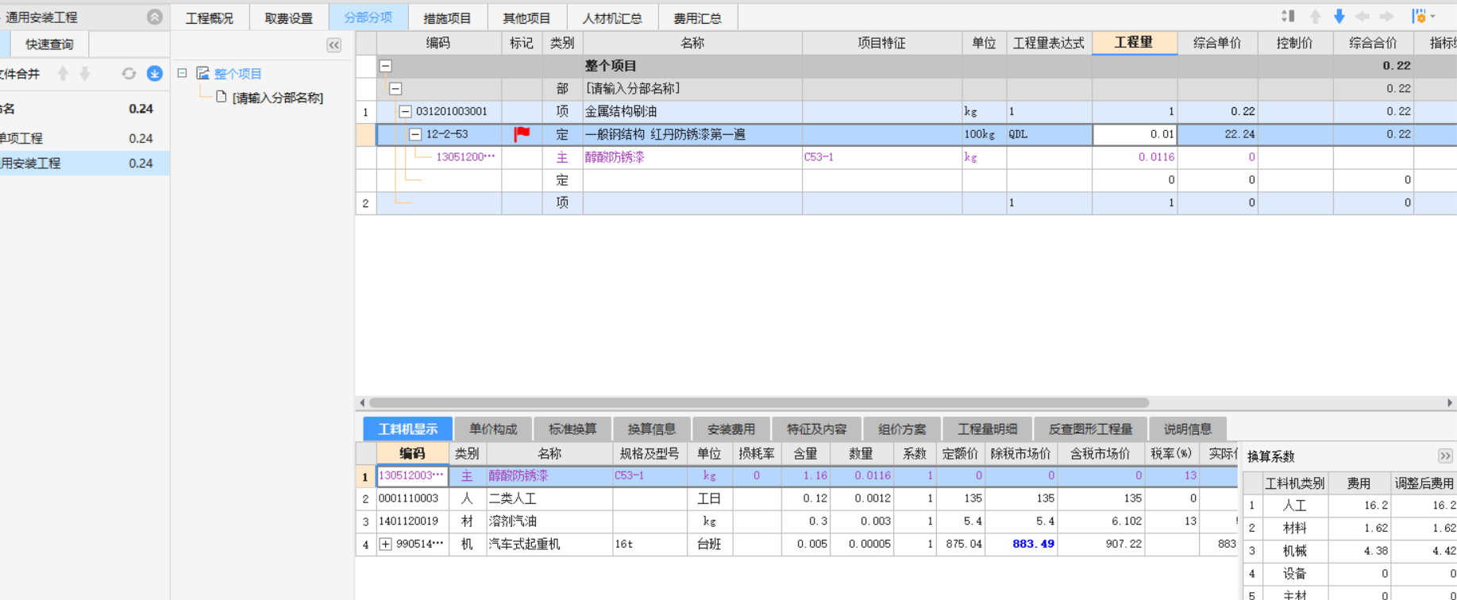Click the 项目特征 column header
This screenshot has height=600, width=1457.
(x=882, y=43)
